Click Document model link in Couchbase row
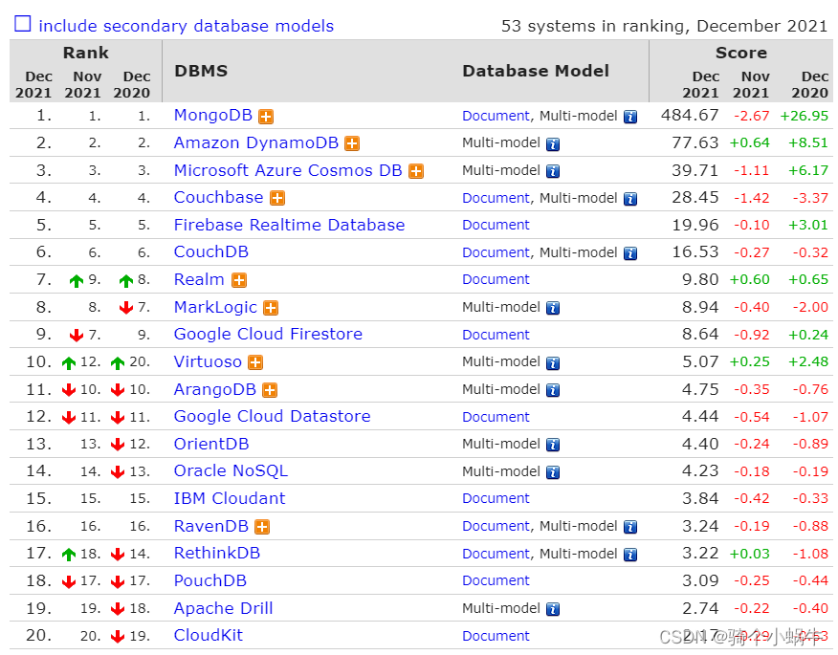This screenshot has height=655, width=838. [x=496, y=198]
